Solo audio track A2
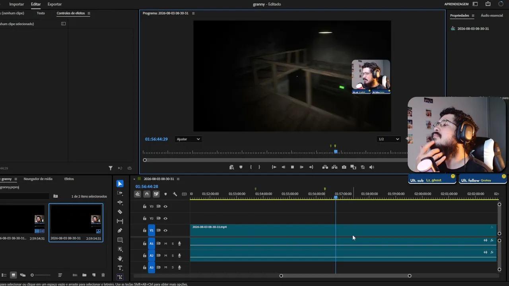 coord(173,255)
